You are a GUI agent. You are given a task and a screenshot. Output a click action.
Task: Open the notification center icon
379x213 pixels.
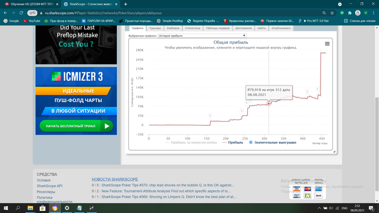coord(371,208)
